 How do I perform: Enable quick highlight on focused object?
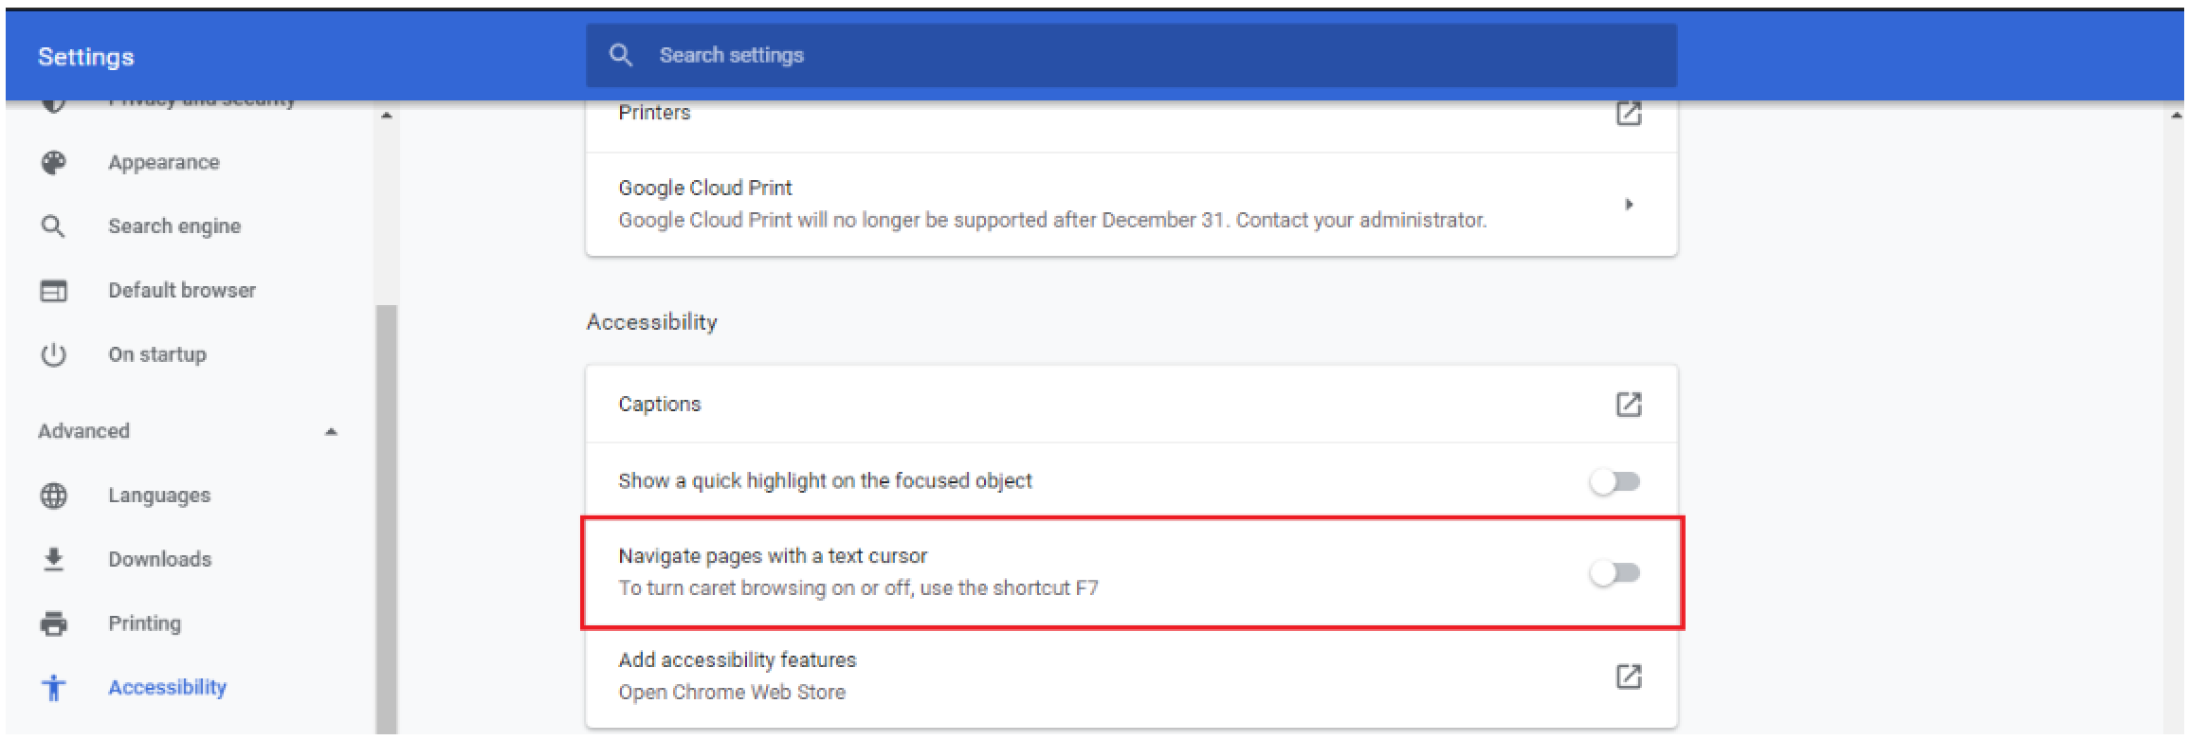[1614, 482]
